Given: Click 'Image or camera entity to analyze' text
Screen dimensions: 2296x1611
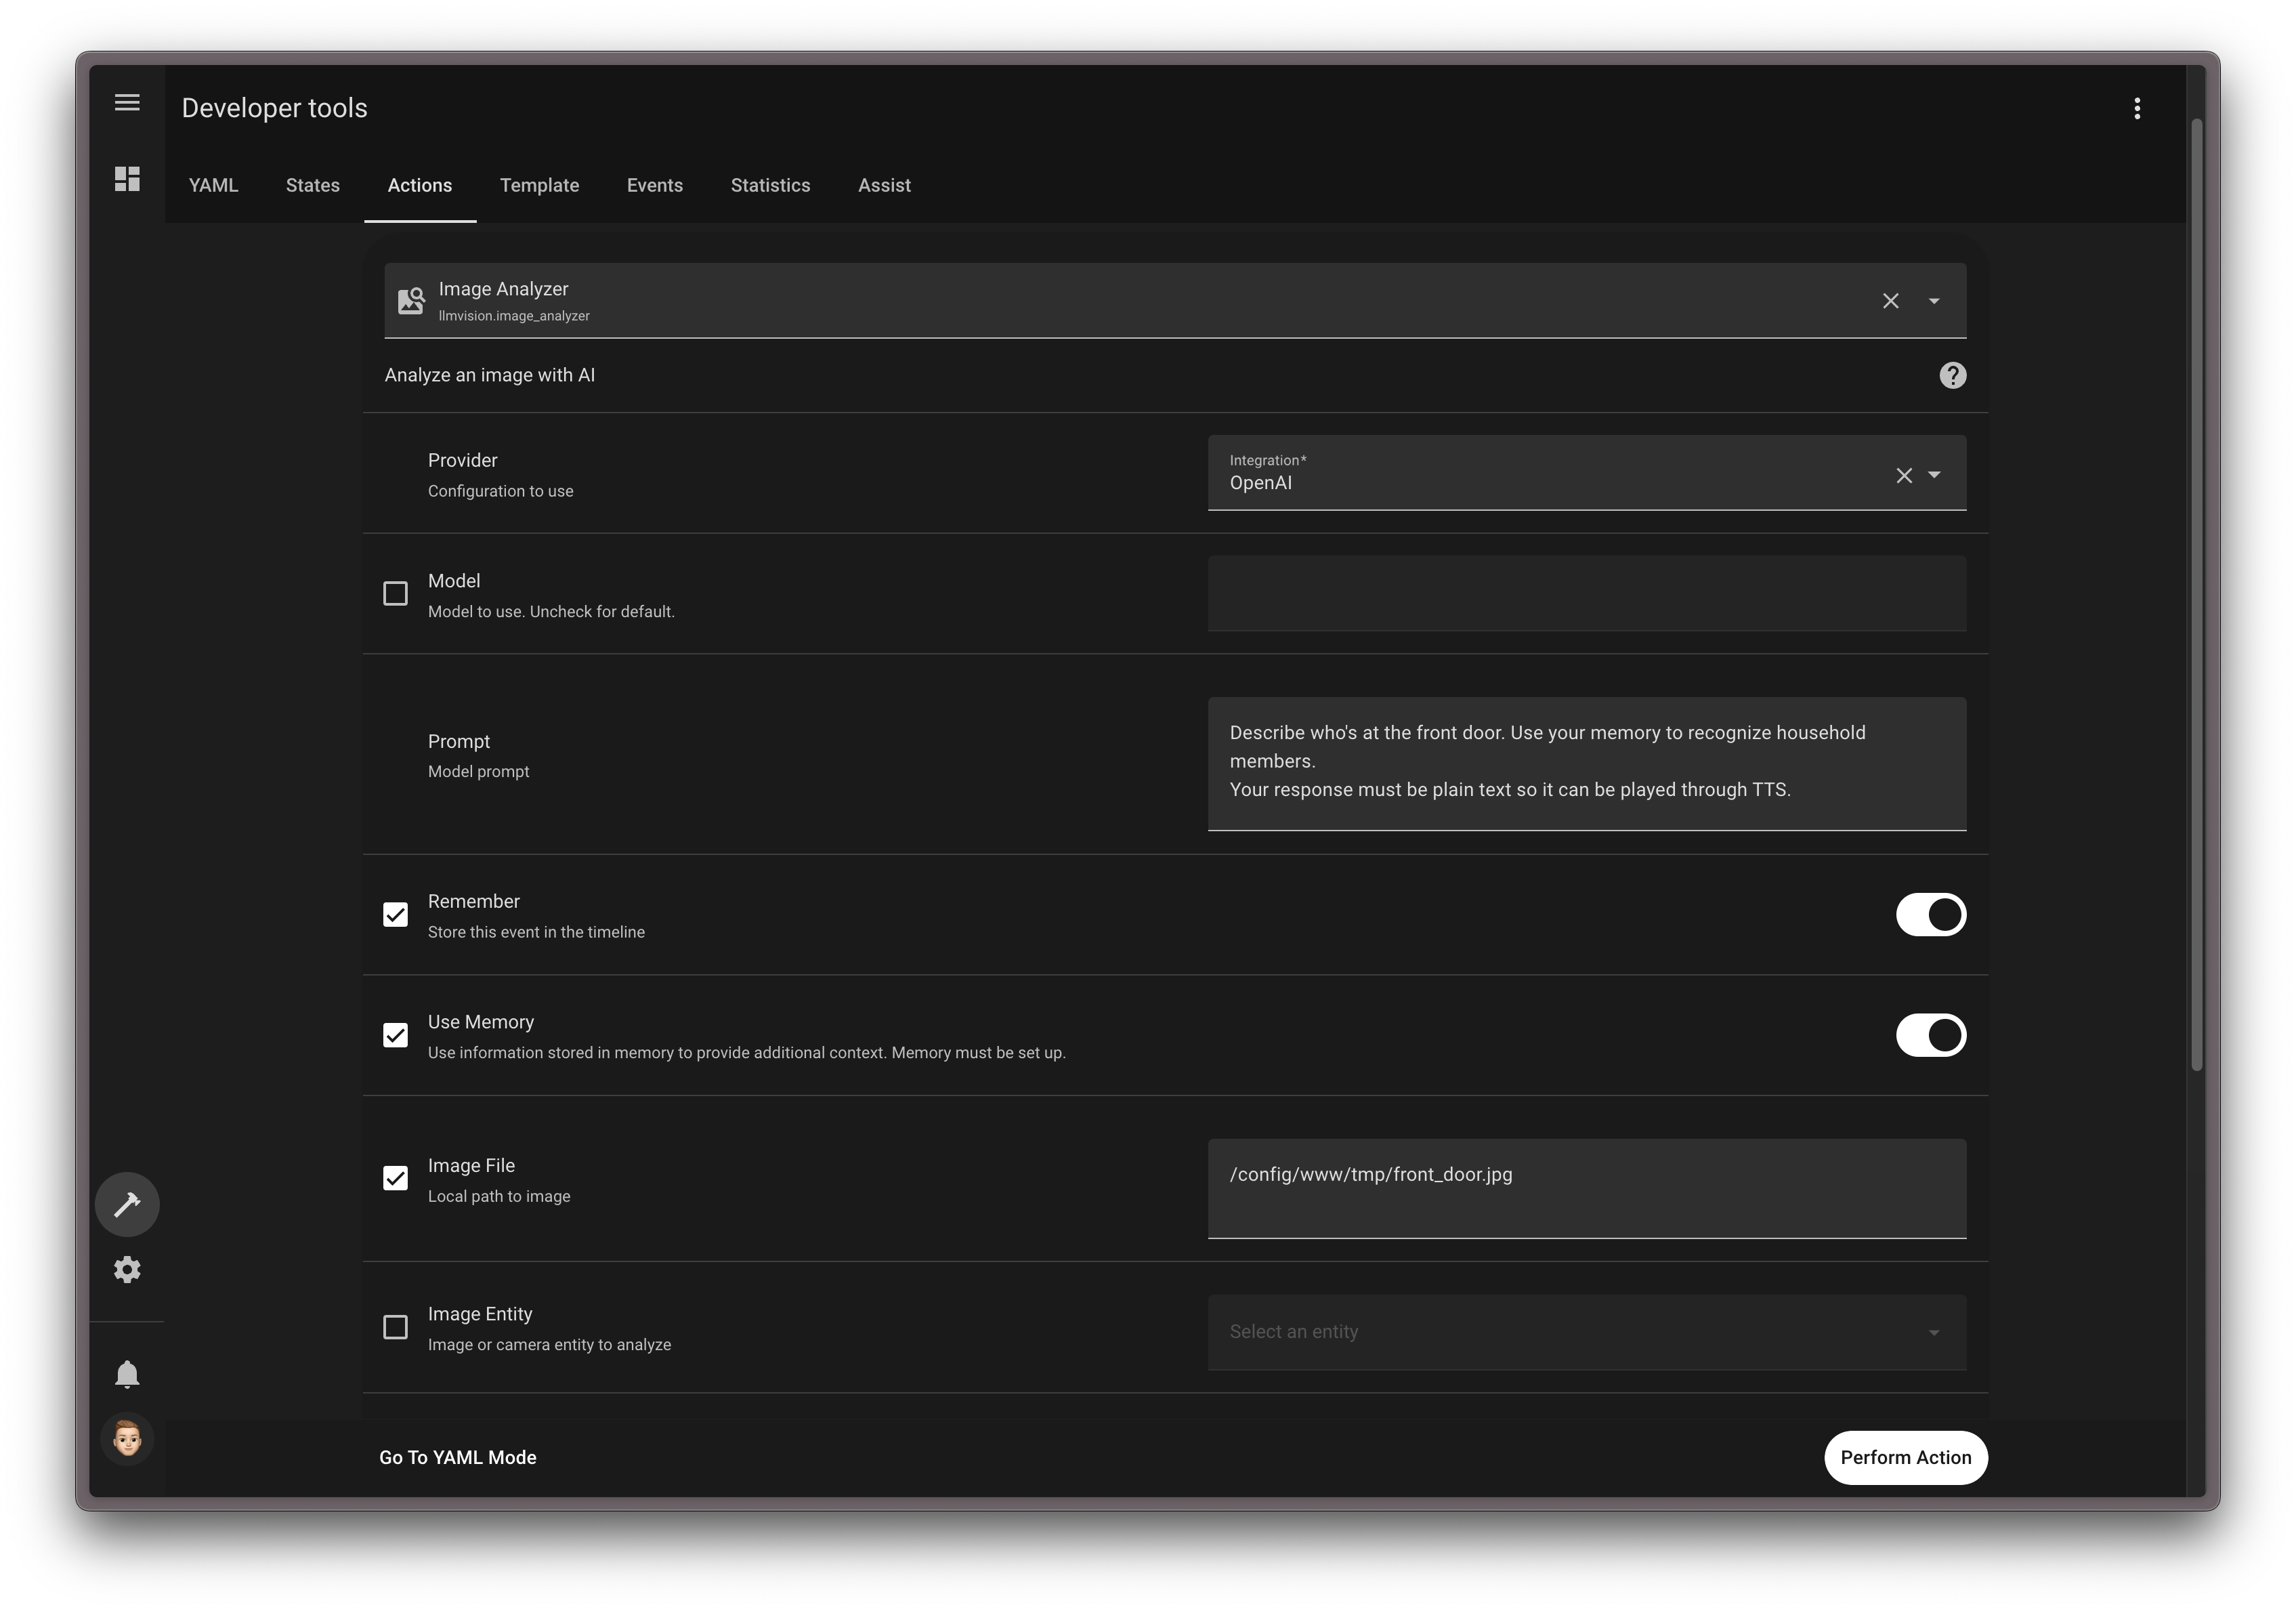Looking at the screenshot, I should coord(549,1345).
